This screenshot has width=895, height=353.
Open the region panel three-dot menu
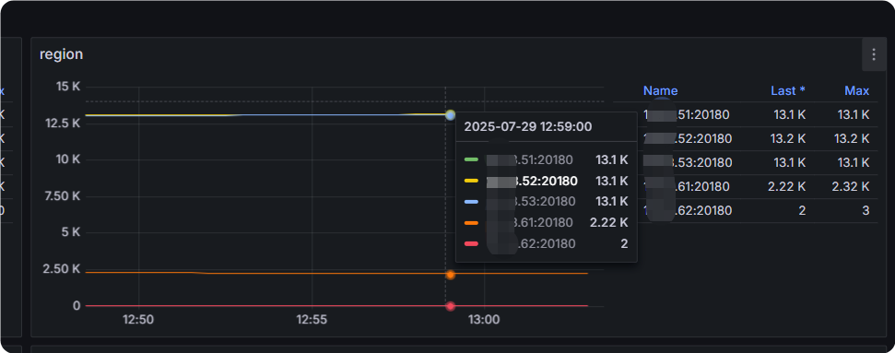tap(873, 54)
